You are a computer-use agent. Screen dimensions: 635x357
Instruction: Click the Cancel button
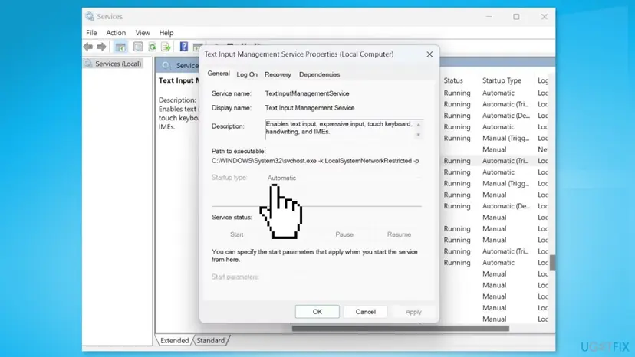366,312
